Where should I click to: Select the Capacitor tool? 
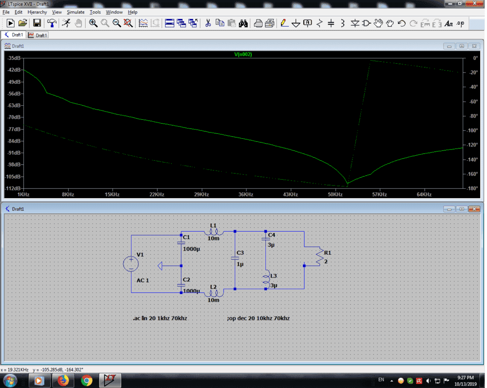click(x=331, y=23)
